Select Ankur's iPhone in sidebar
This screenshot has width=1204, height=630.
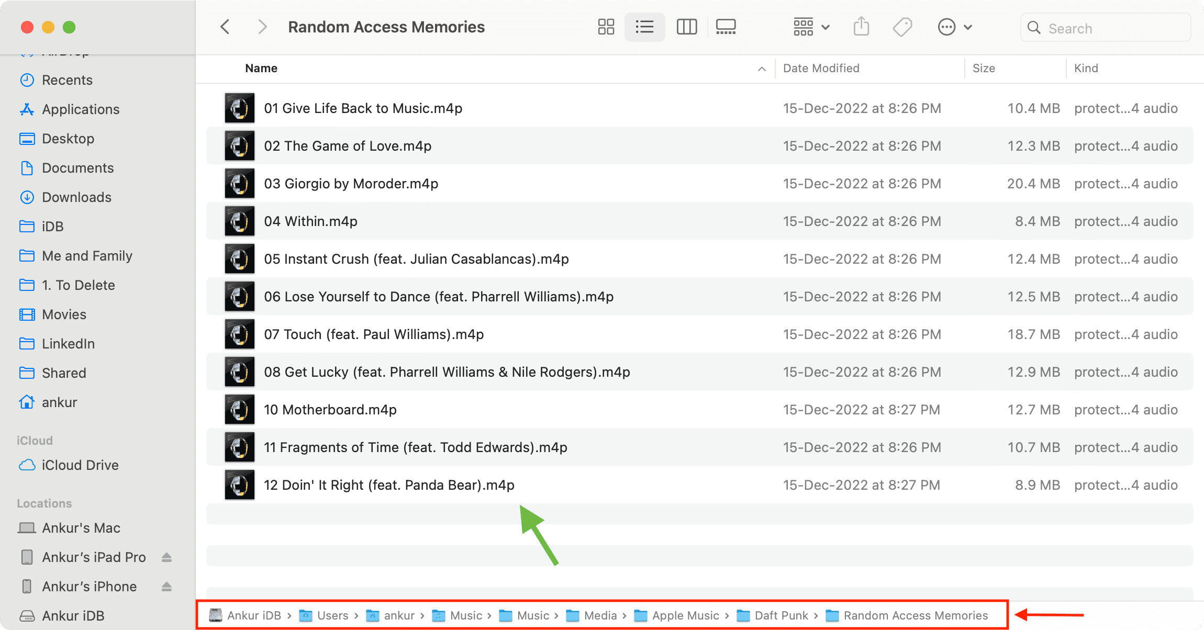[89, 586]
